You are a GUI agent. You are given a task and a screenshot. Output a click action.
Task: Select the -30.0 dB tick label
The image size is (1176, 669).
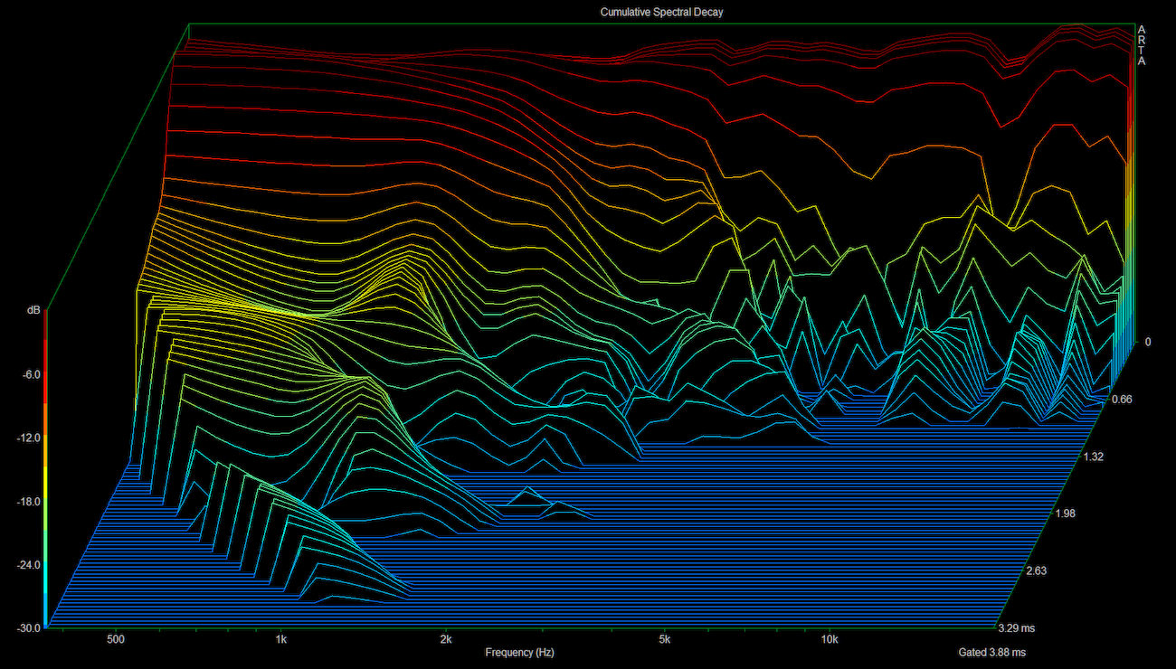27,628
